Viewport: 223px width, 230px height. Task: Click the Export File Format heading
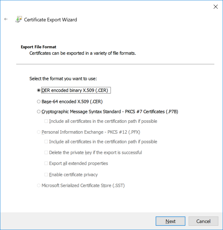tap(38, 47)
